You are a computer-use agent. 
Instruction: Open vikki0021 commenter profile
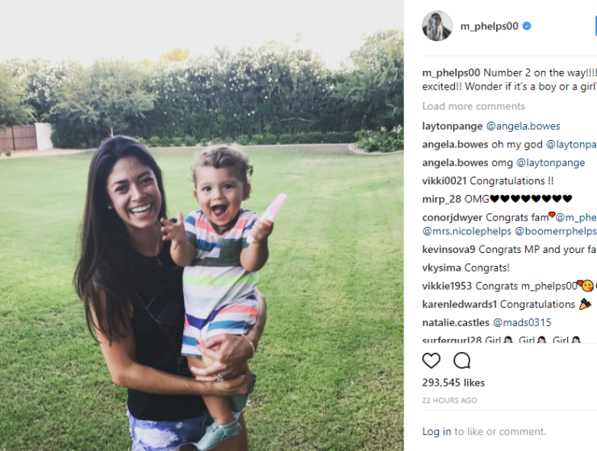point(444,181)
